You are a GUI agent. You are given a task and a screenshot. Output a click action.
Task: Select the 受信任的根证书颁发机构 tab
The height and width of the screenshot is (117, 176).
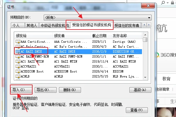(92, 25)
